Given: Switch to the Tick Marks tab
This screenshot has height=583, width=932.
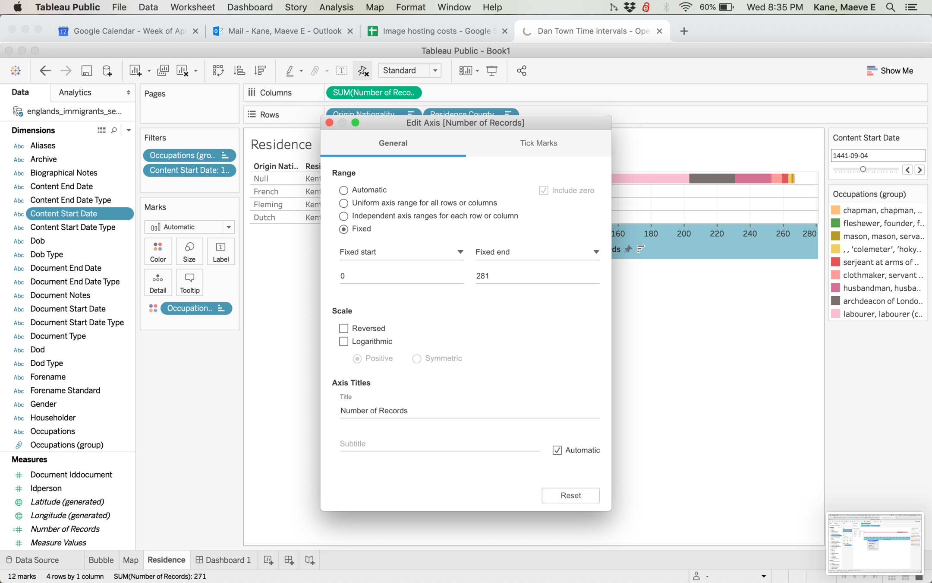Looking at the screenshot, I should coord(538,143).
